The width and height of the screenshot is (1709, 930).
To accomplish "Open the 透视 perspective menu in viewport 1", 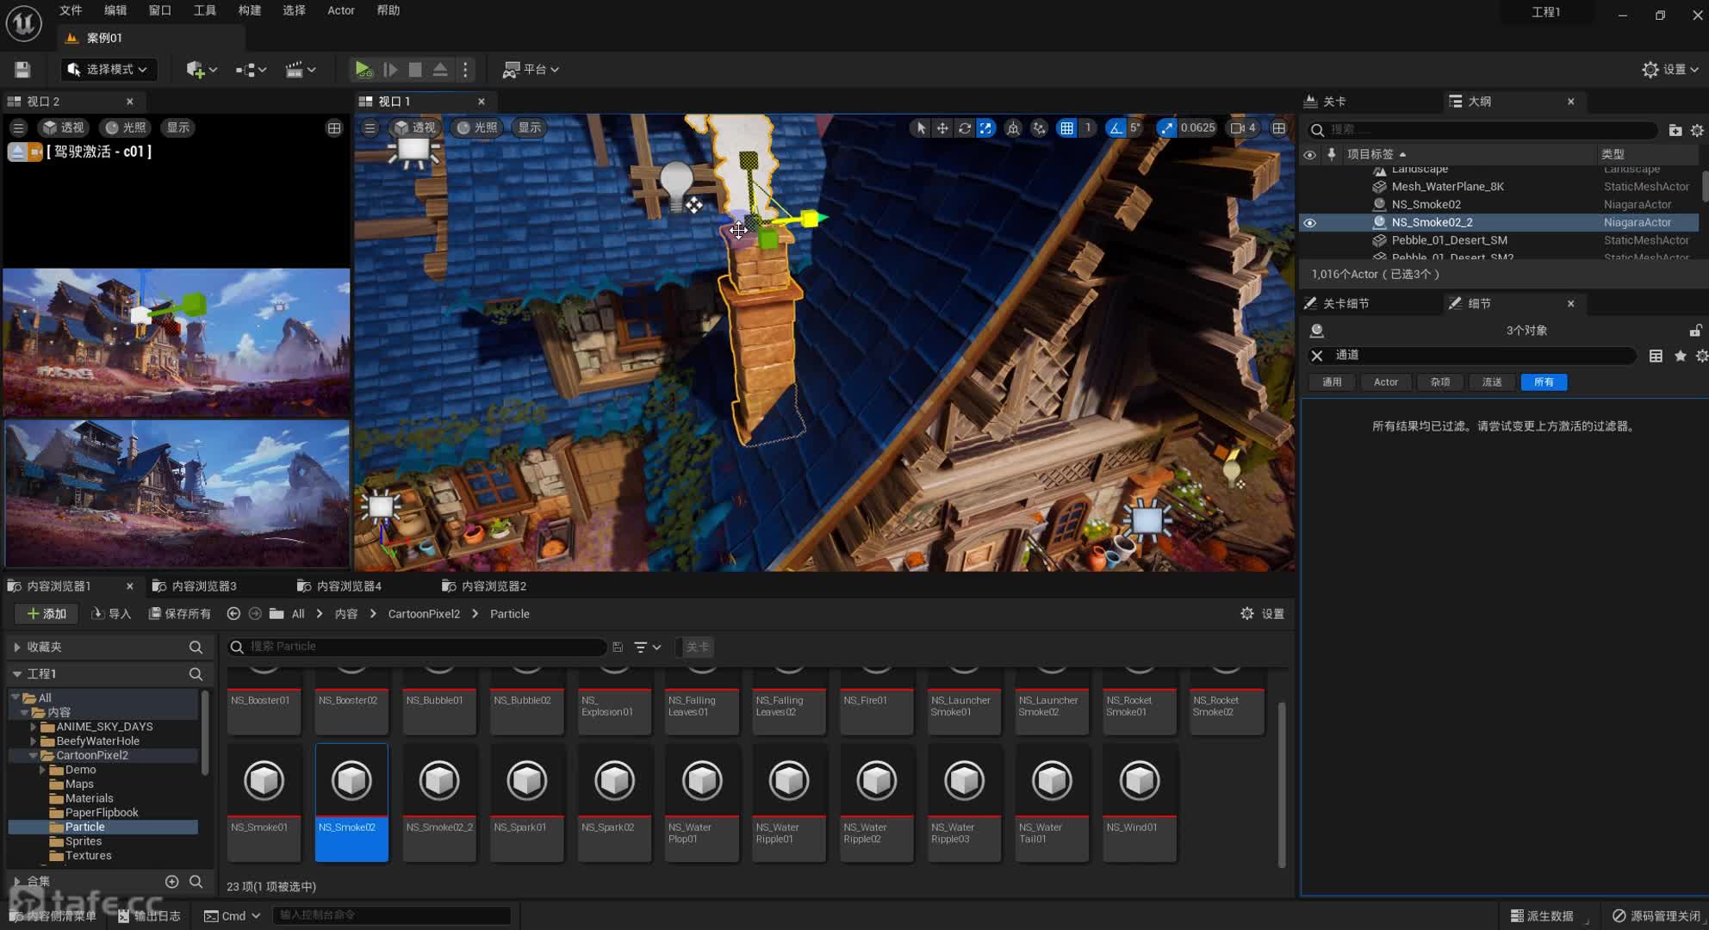I will point(416,127).
